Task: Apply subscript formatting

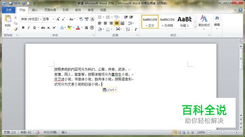Action: coord(49,28)
